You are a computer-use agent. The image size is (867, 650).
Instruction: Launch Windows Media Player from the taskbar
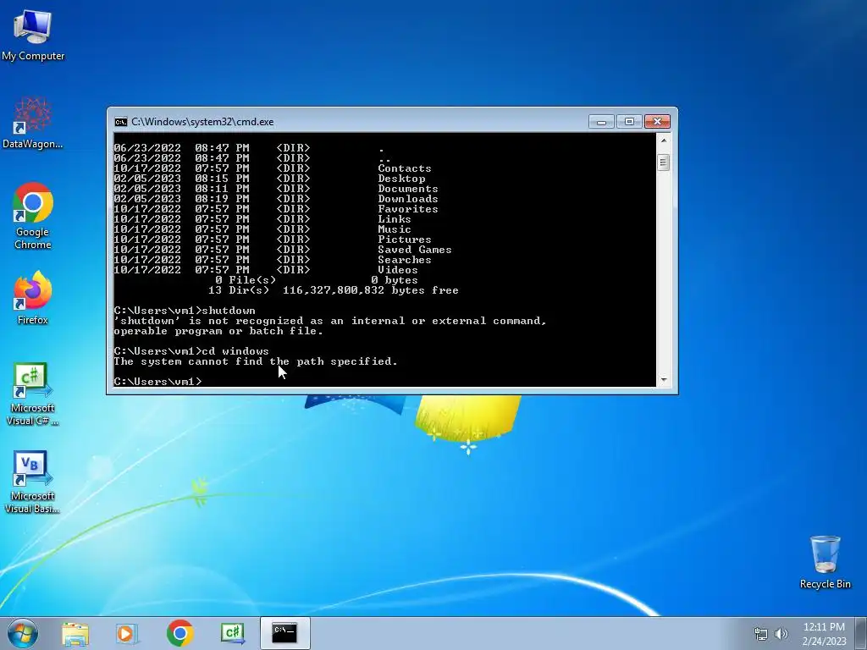pos(127,633)
